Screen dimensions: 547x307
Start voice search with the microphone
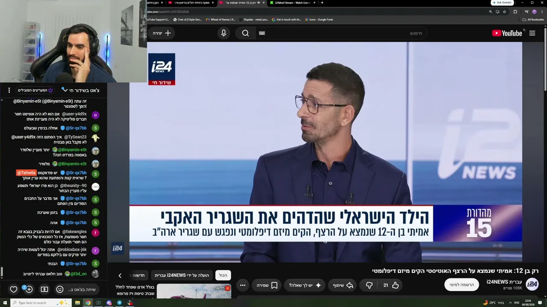[224, 33]
